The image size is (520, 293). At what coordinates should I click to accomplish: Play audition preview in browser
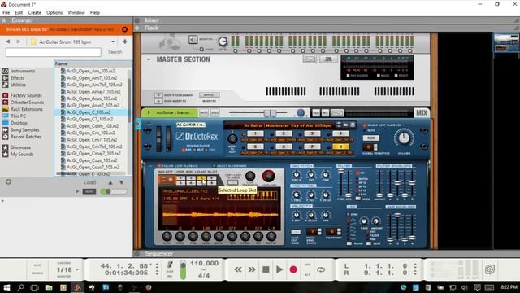tap(77, 192)
